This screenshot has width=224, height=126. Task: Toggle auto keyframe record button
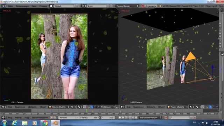click(x=166, y=118)
